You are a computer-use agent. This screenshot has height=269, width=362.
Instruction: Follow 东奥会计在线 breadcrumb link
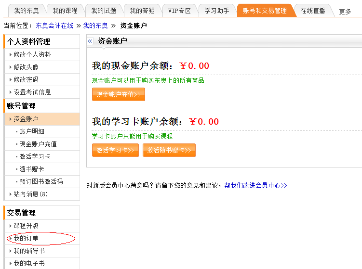(x=54, y=26)
